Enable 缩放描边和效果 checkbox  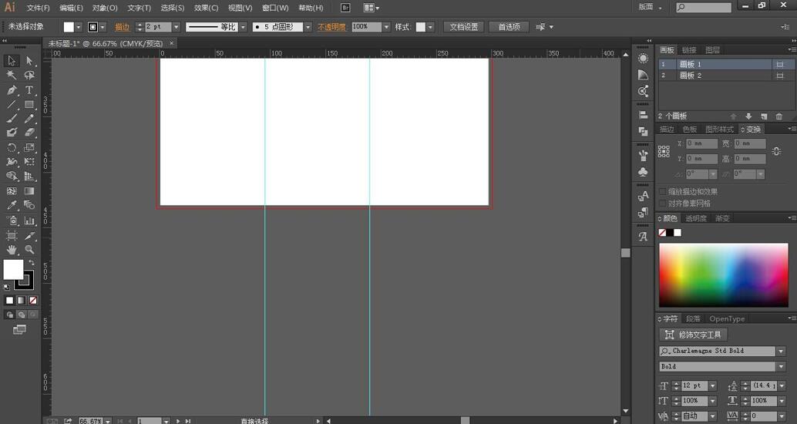[x=662, y=192]
